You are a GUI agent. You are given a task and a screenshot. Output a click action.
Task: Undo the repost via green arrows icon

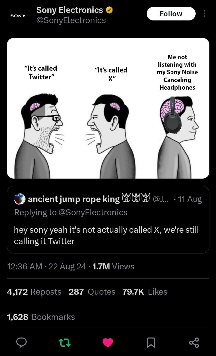click(x=64, y=342)
